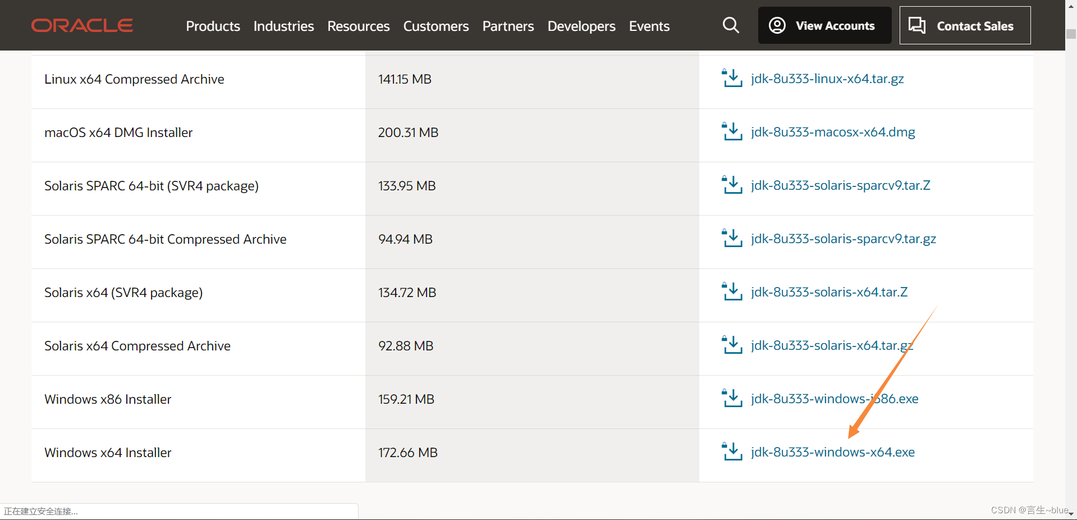
Task: Click download icon for solaris-sparcv9.tar.Z
Action: [x=732, y=185]
